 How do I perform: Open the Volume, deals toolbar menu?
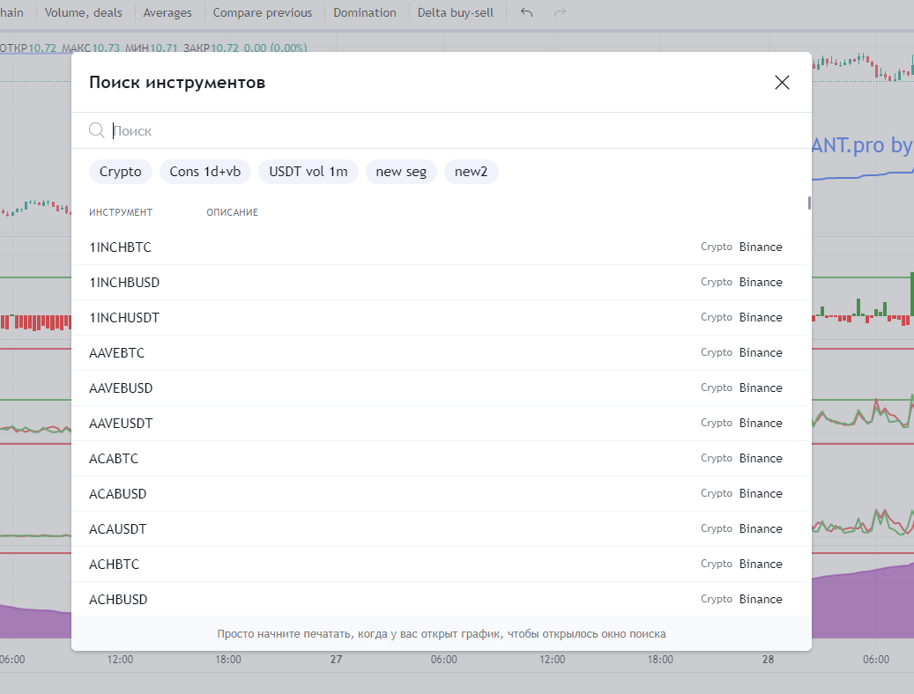84,13
